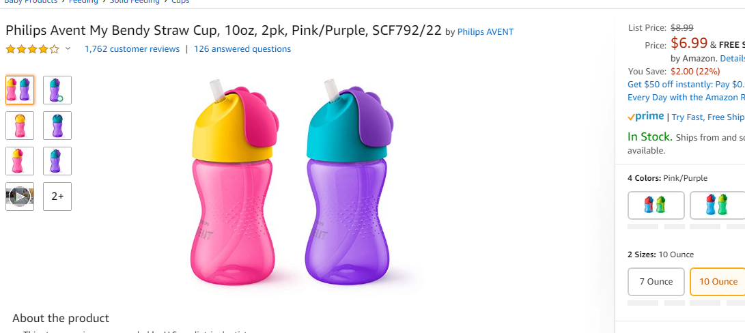Choose the red-blue and green color swatch
Viewport: 745px width, 333px height.
pyautogui.click(x=717, y=205)
